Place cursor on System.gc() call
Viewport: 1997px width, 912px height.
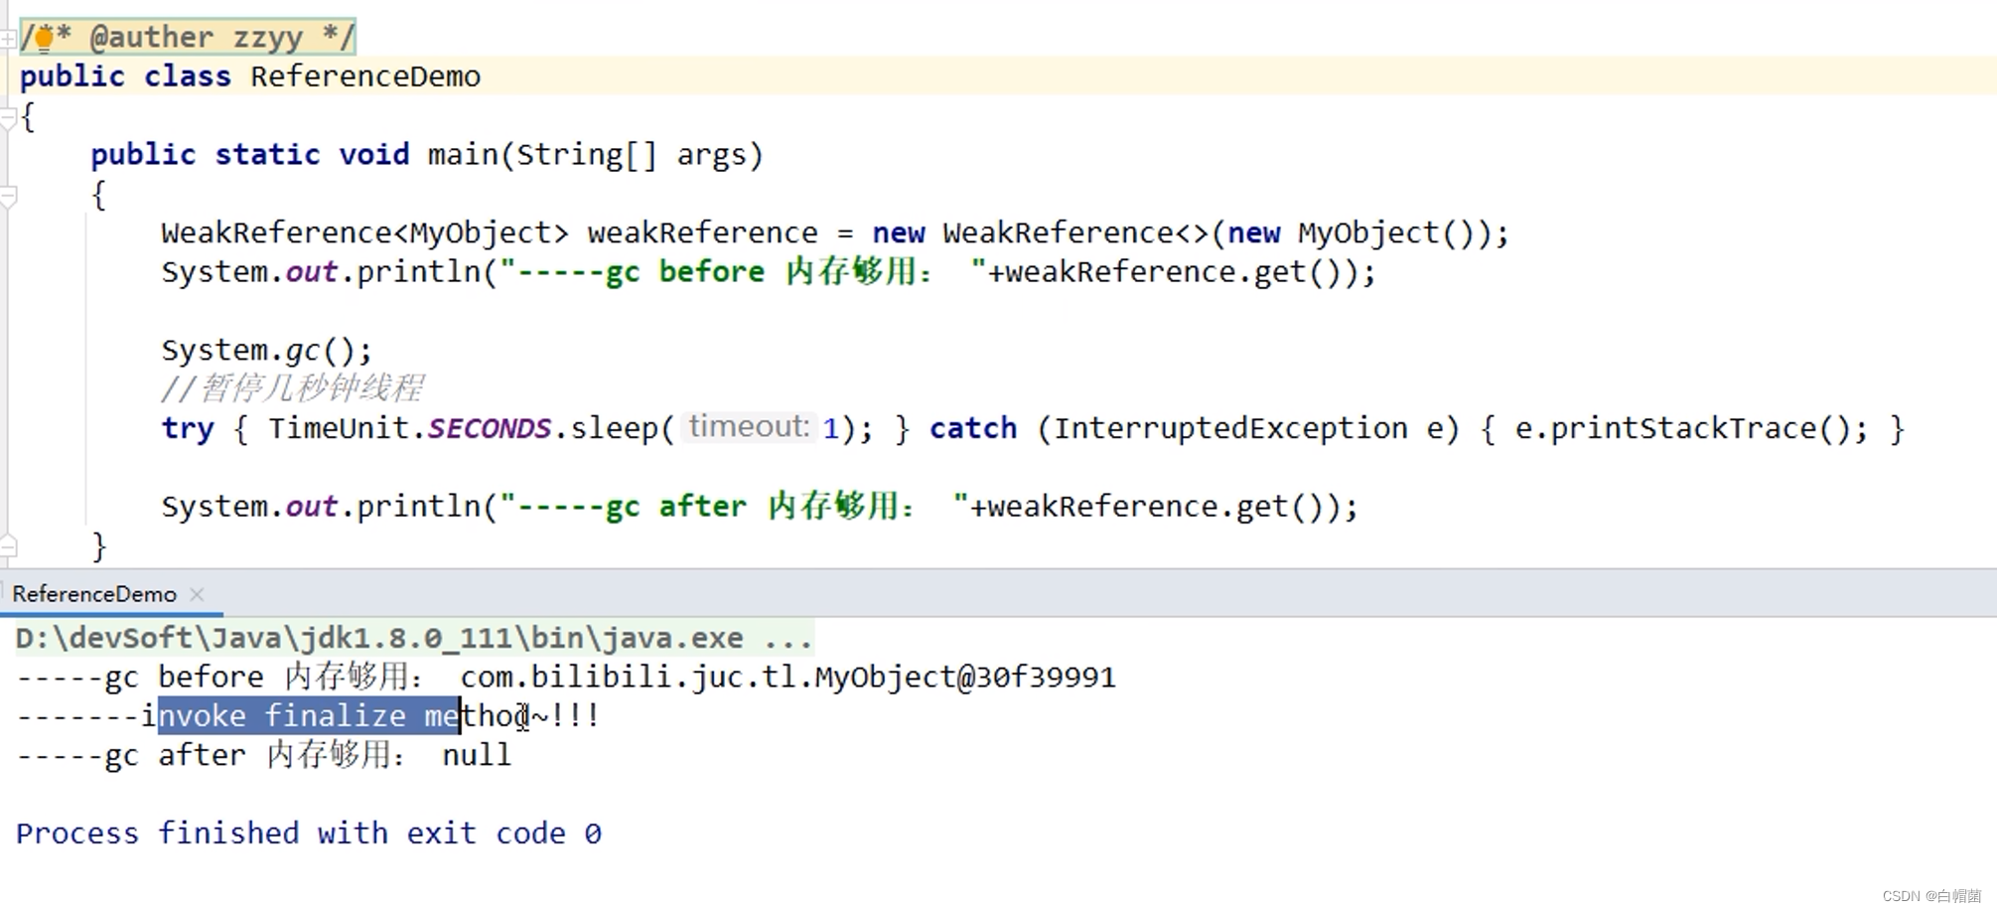(x=265, y=351)
